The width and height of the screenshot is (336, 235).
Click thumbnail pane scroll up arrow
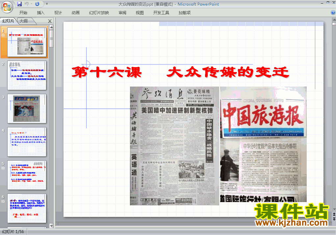point(51,27)
